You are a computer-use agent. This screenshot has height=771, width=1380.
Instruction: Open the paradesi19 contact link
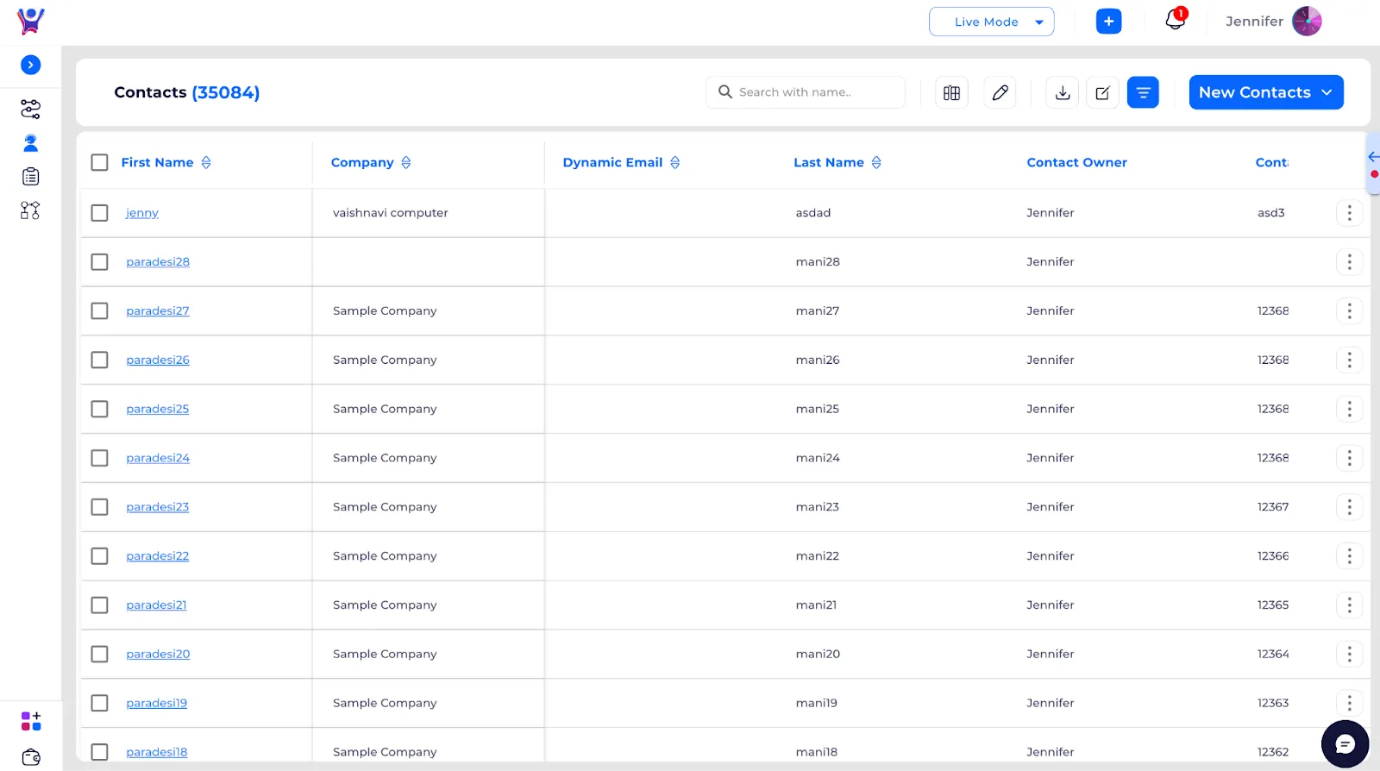(x=156, y=703)
